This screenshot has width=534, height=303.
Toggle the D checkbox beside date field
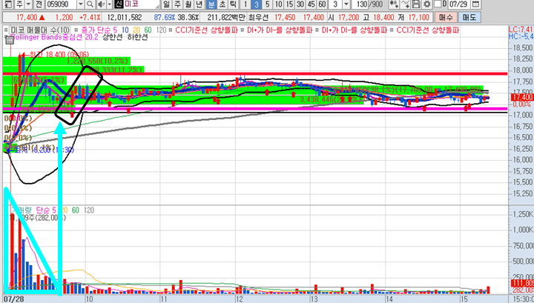point(438,4)
